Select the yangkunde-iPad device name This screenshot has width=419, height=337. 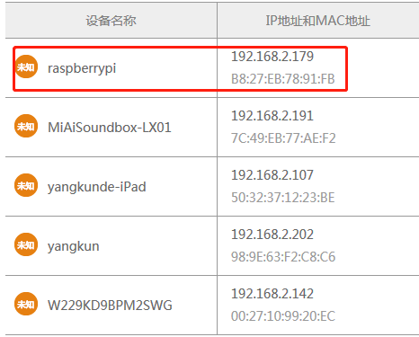(x=97, y=187)
